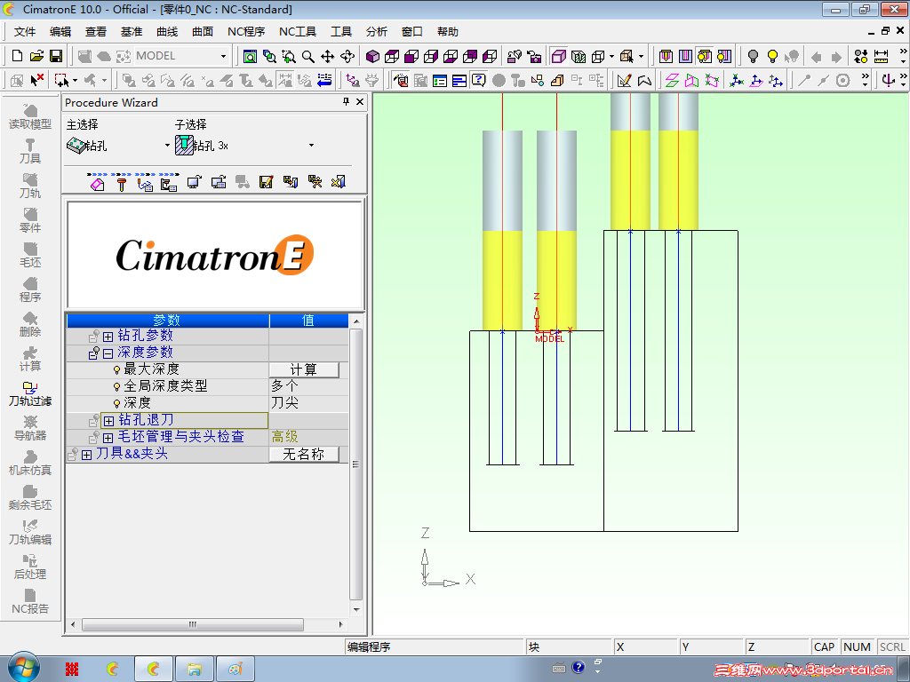Click the orange cutter icon in Procedure Wizard
Viewport: 910px width, 682px height.
pyautogui.click(x=121, y=184)
